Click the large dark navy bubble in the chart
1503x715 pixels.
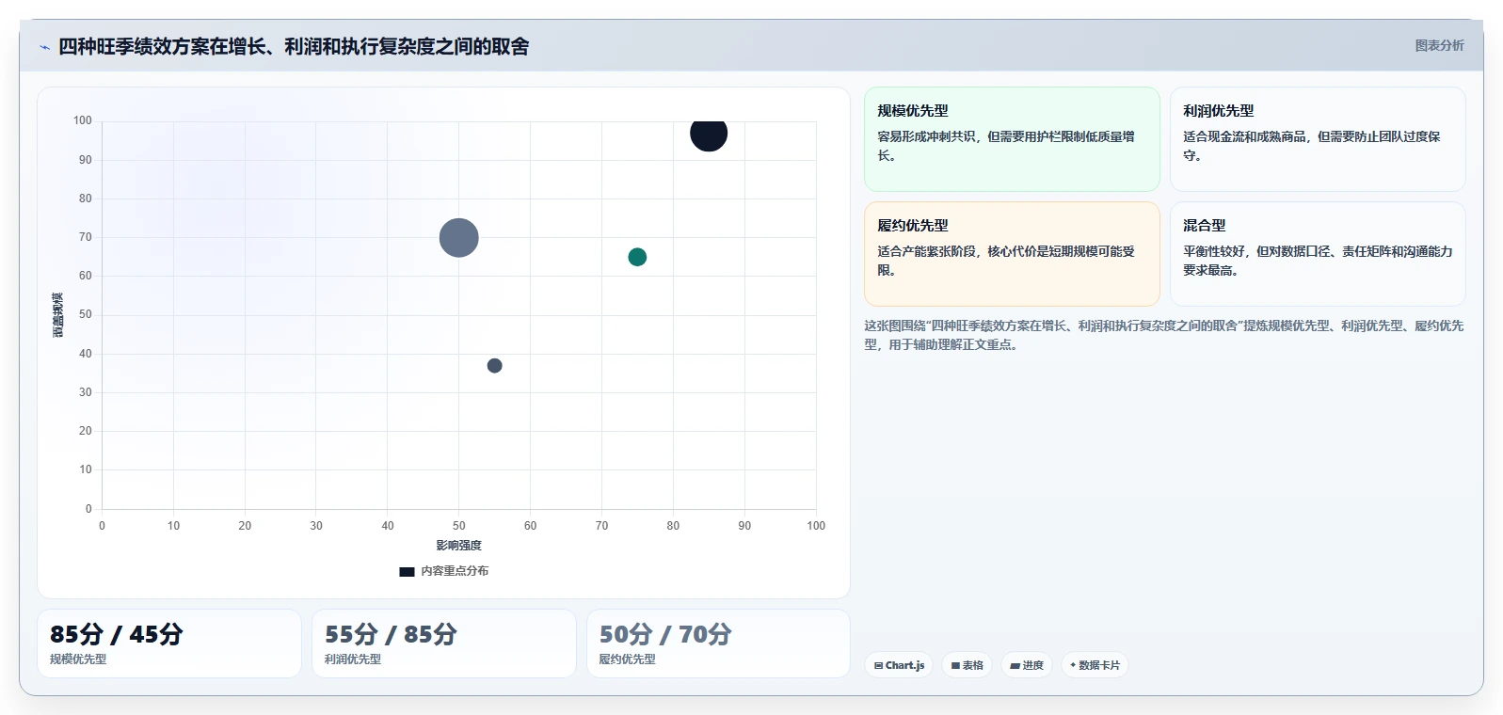(709, 133)
